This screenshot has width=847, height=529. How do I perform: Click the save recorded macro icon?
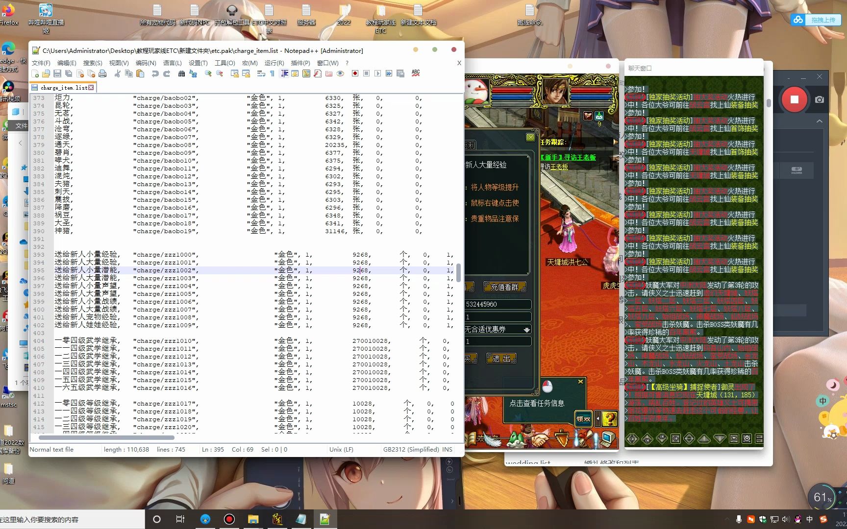[x=400, y=73]
